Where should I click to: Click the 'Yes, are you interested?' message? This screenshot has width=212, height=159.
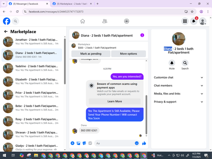(127, 76)
